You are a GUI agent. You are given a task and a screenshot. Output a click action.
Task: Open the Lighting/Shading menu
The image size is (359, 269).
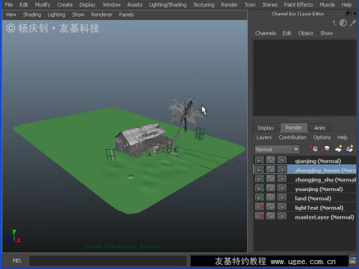[x=168, y=5]
